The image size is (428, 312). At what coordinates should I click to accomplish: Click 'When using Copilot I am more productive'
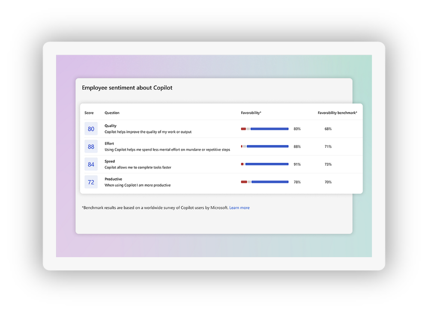(138, 185)
